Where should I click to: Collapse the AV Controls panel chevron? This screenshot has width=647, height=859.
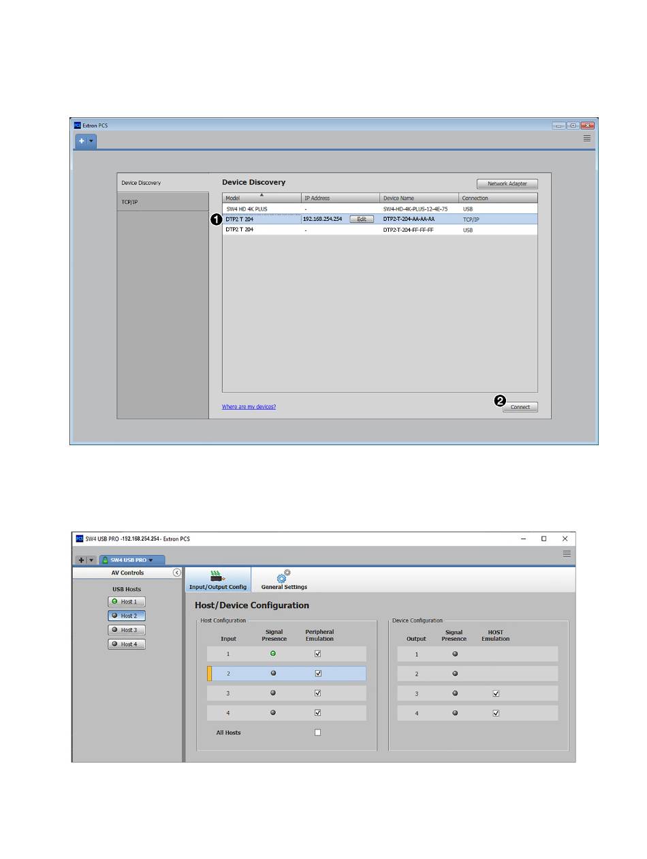pos(177,573)
